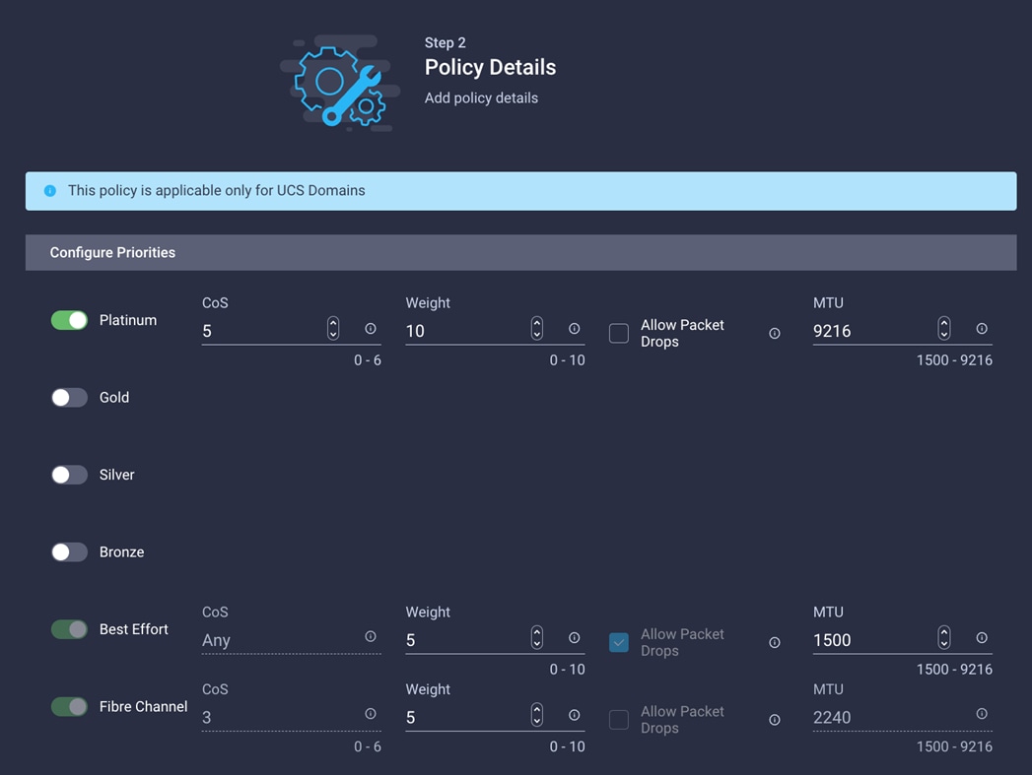Click the Policy Details heading
The width and height of the screenshot is (1032, 775).
[x=490, y=67]
